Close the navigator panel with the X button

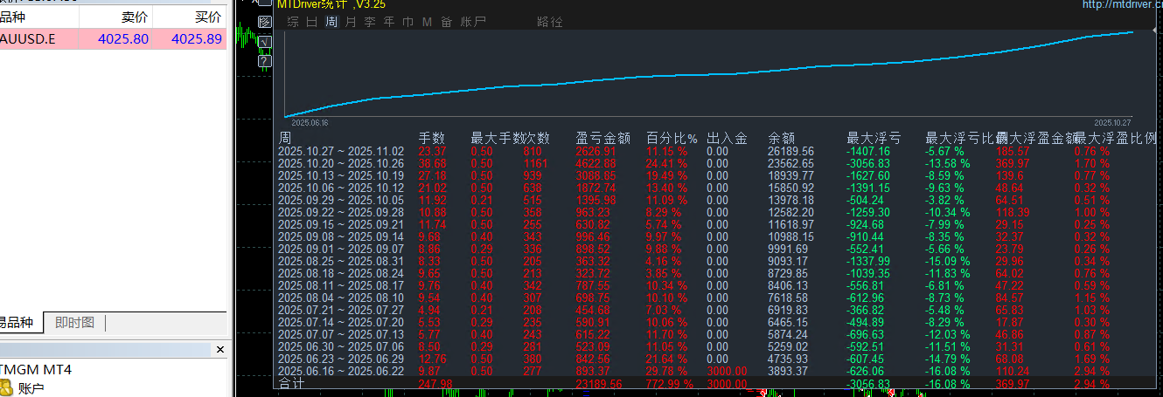pos(220,350)
